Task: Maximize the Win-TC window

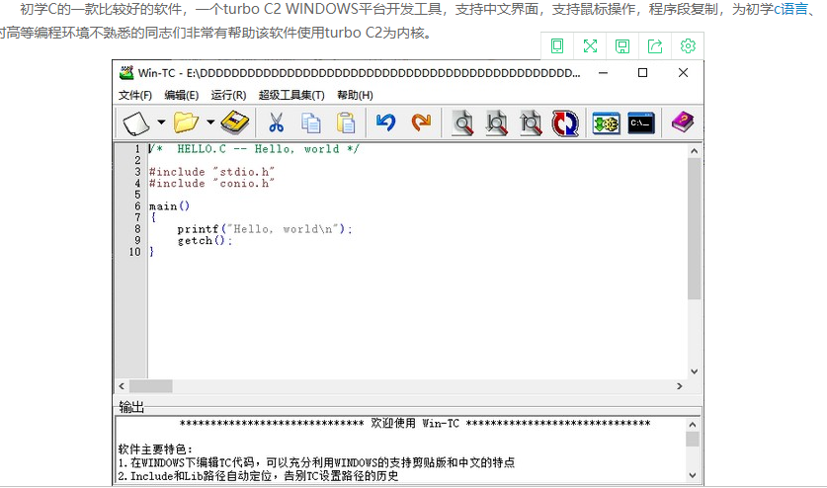Action: point(642,73)
